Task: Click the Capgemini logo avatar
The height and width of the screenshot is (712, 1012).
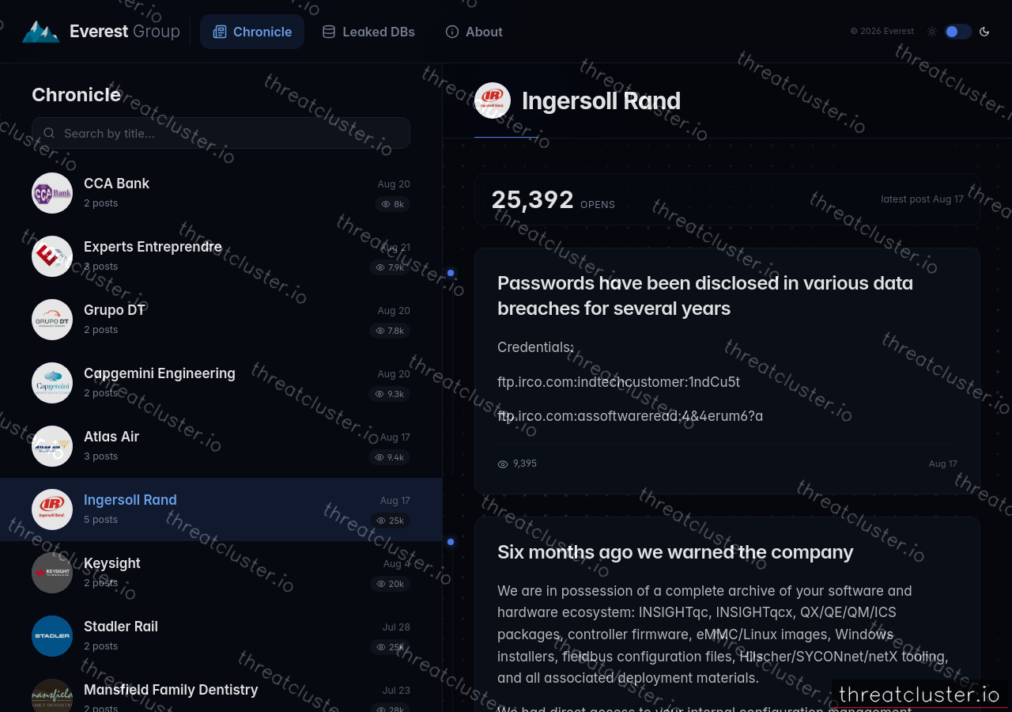Action: click(x=52, y=383)
